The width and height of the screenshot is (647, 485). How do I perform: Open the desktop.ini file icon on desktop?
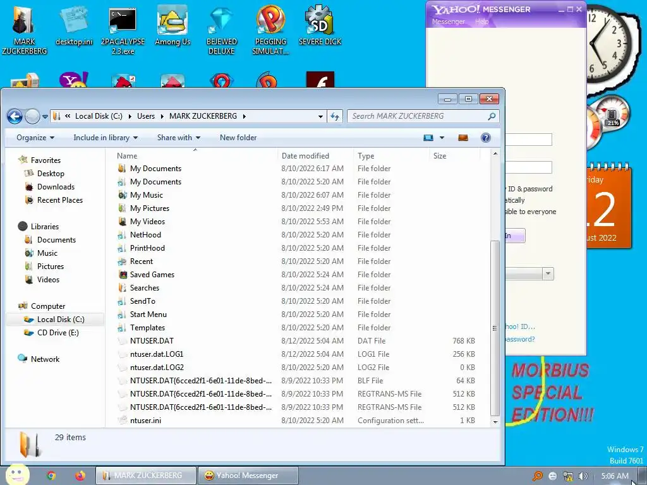tap(74, 27)
